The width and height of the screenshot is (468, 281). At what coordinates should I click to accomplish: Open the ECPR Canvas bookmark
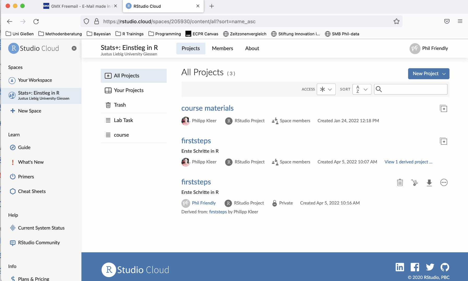(202, 34)
